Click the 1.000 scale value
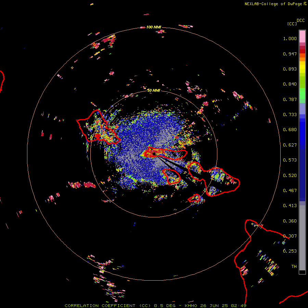 [x=290, y=38]
